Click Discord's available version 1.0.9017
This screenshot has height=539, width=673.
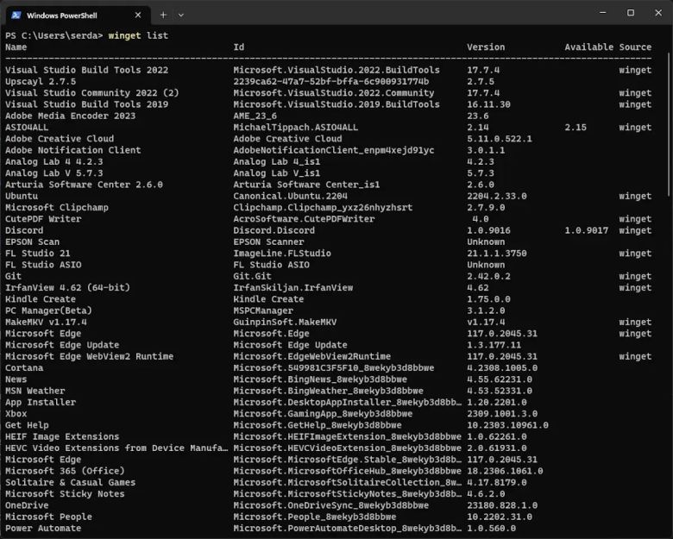[x=587, y=230]
